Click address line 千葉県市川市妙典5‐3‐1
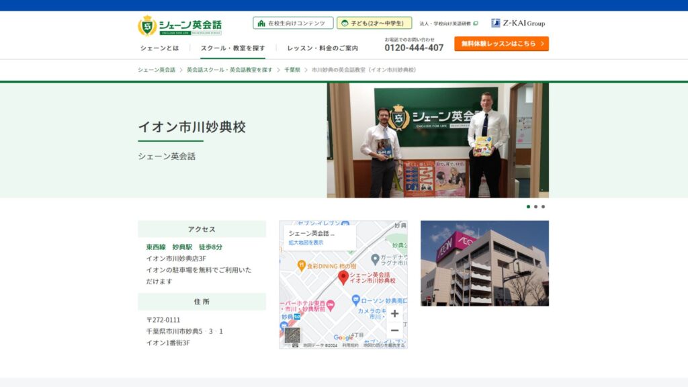 coord(184,331)
